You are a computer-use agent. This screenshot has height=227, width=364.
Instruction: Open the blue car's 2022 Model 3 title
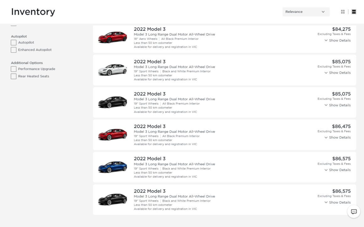pos(150,159)
